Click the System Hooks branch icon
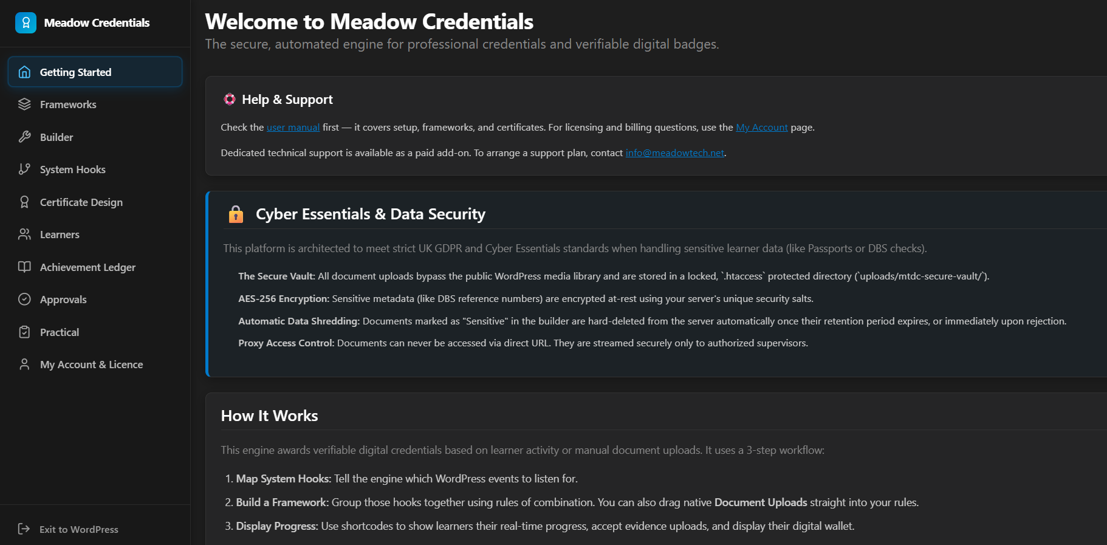Image resolution: width=1107 pixels, height=545 pixels. [x=24, y=170]
